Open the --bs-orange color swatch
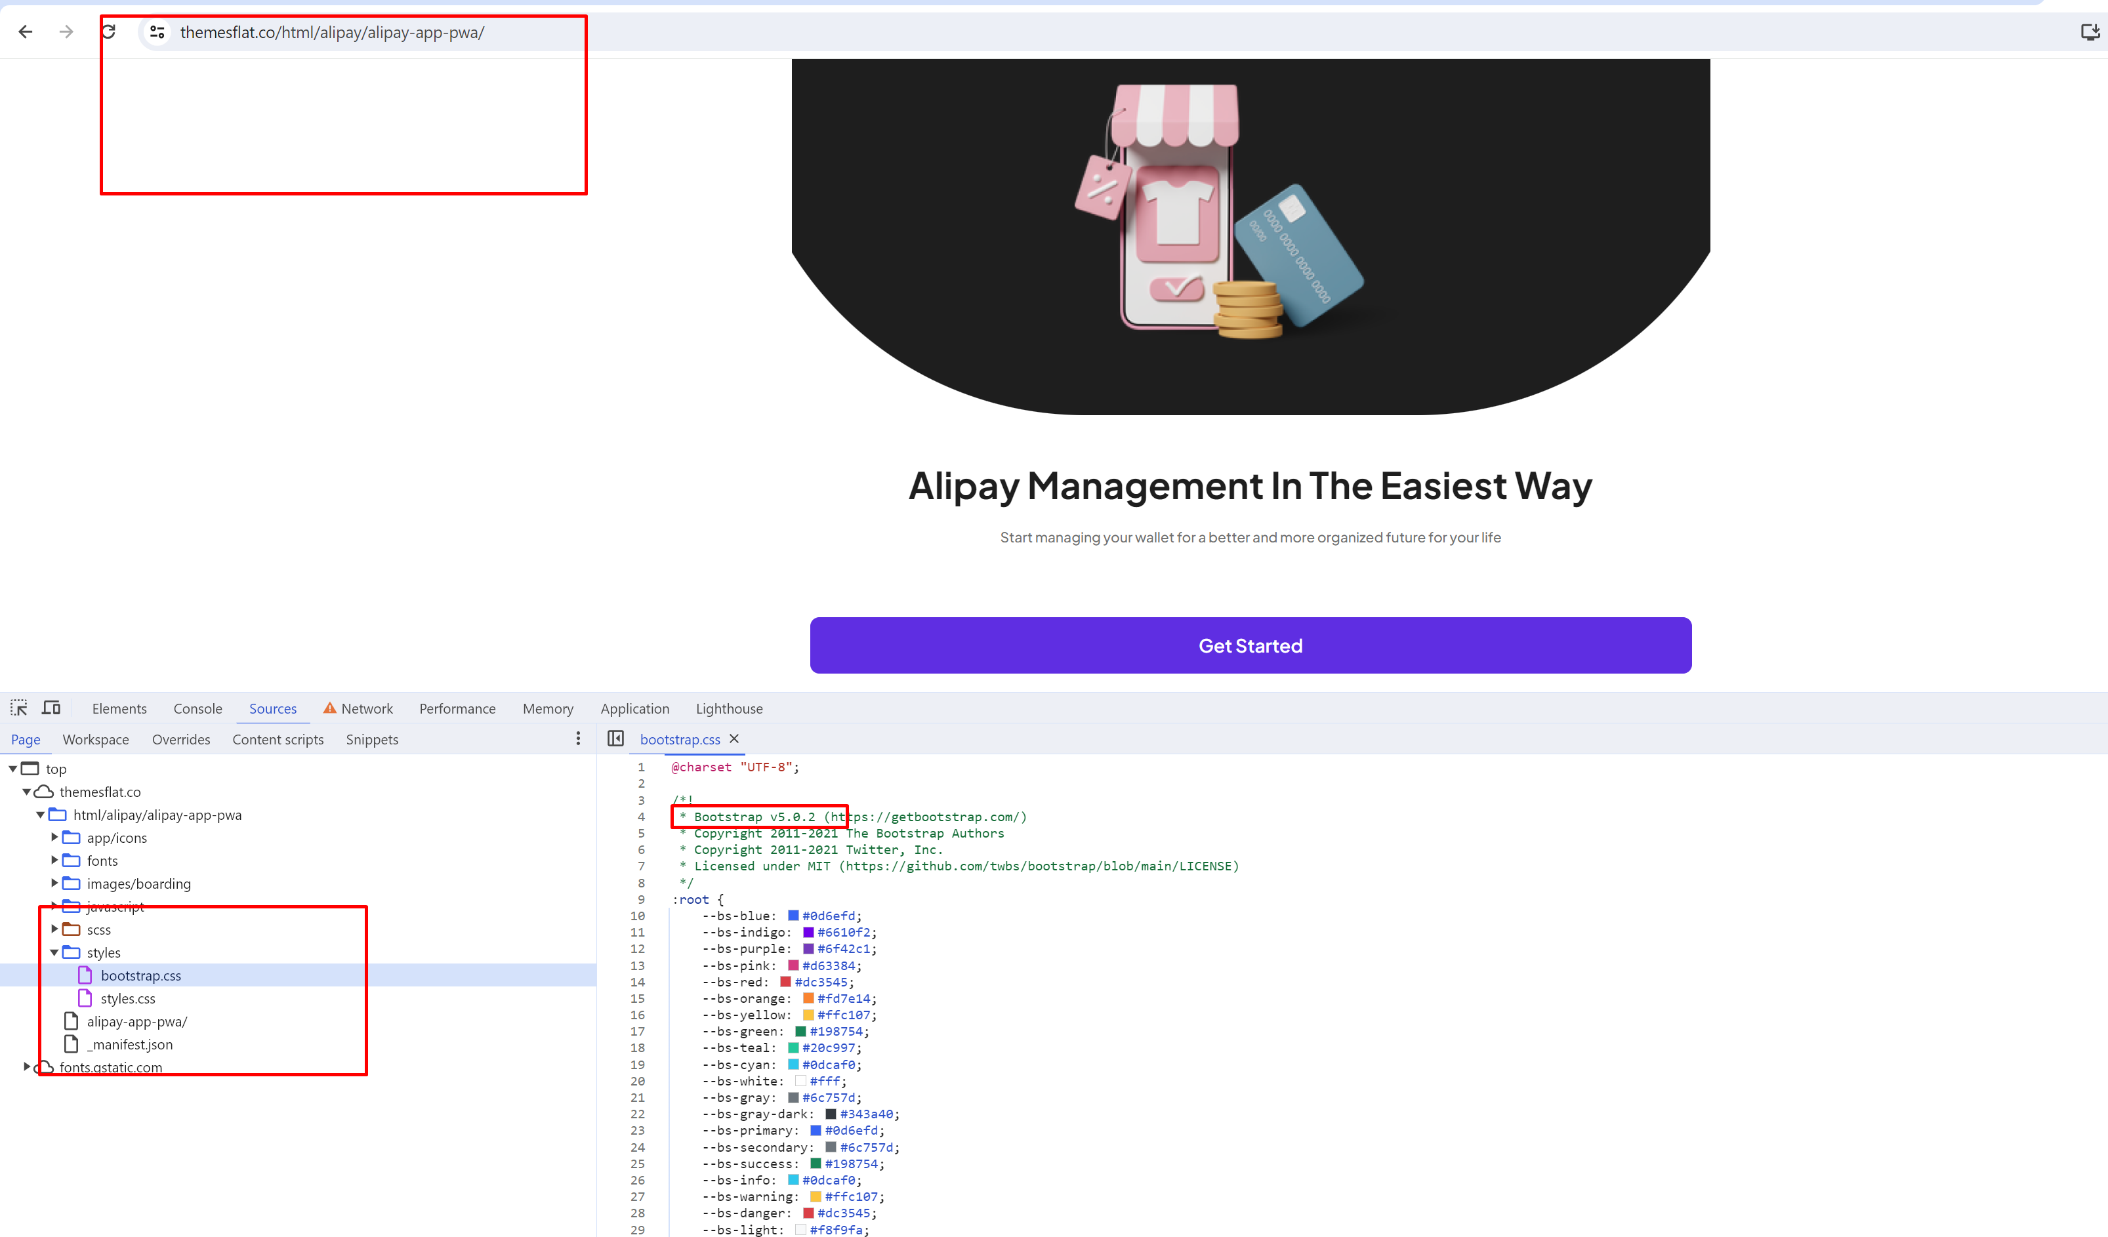The image size is (2108, 1237). pos(808,998)
